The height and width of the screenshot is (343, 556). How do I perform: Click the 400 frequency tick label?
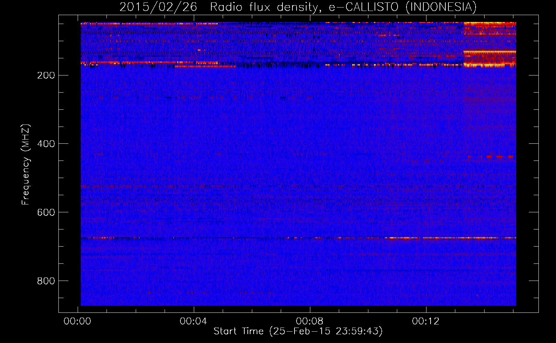click(46, 144)
